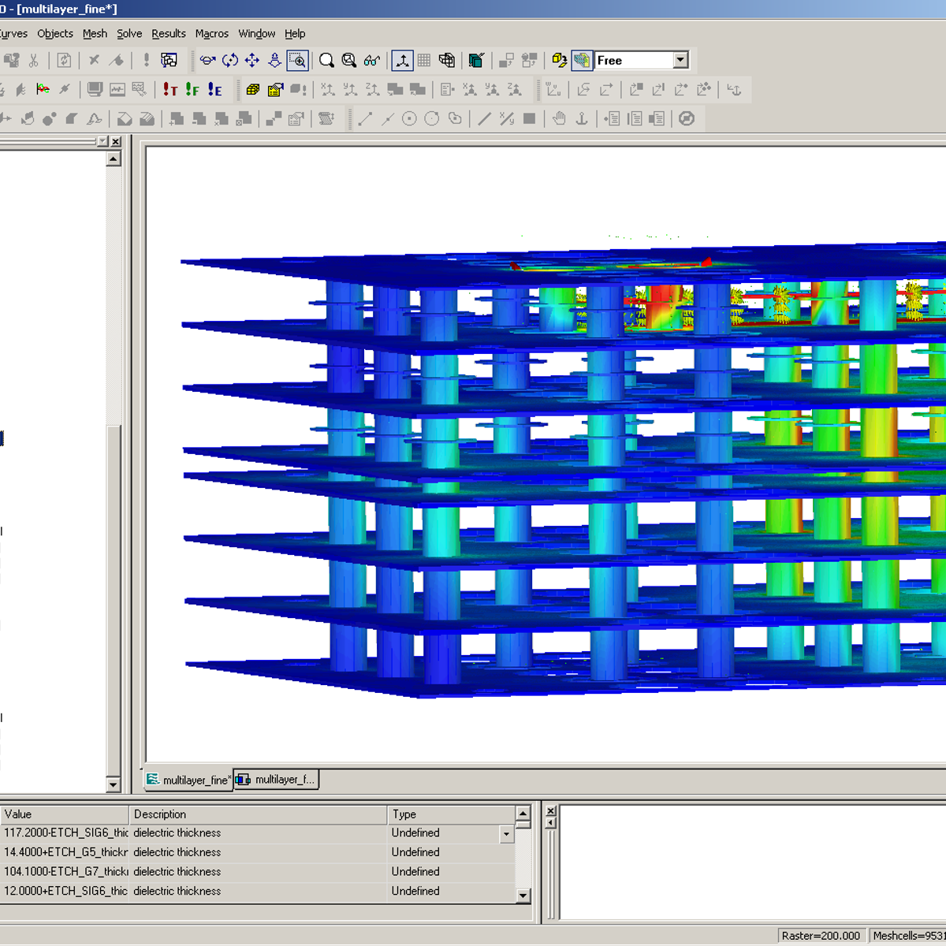Open the Results menu
The height and width of the screenshot is (946, 946).
coord(168,33)
